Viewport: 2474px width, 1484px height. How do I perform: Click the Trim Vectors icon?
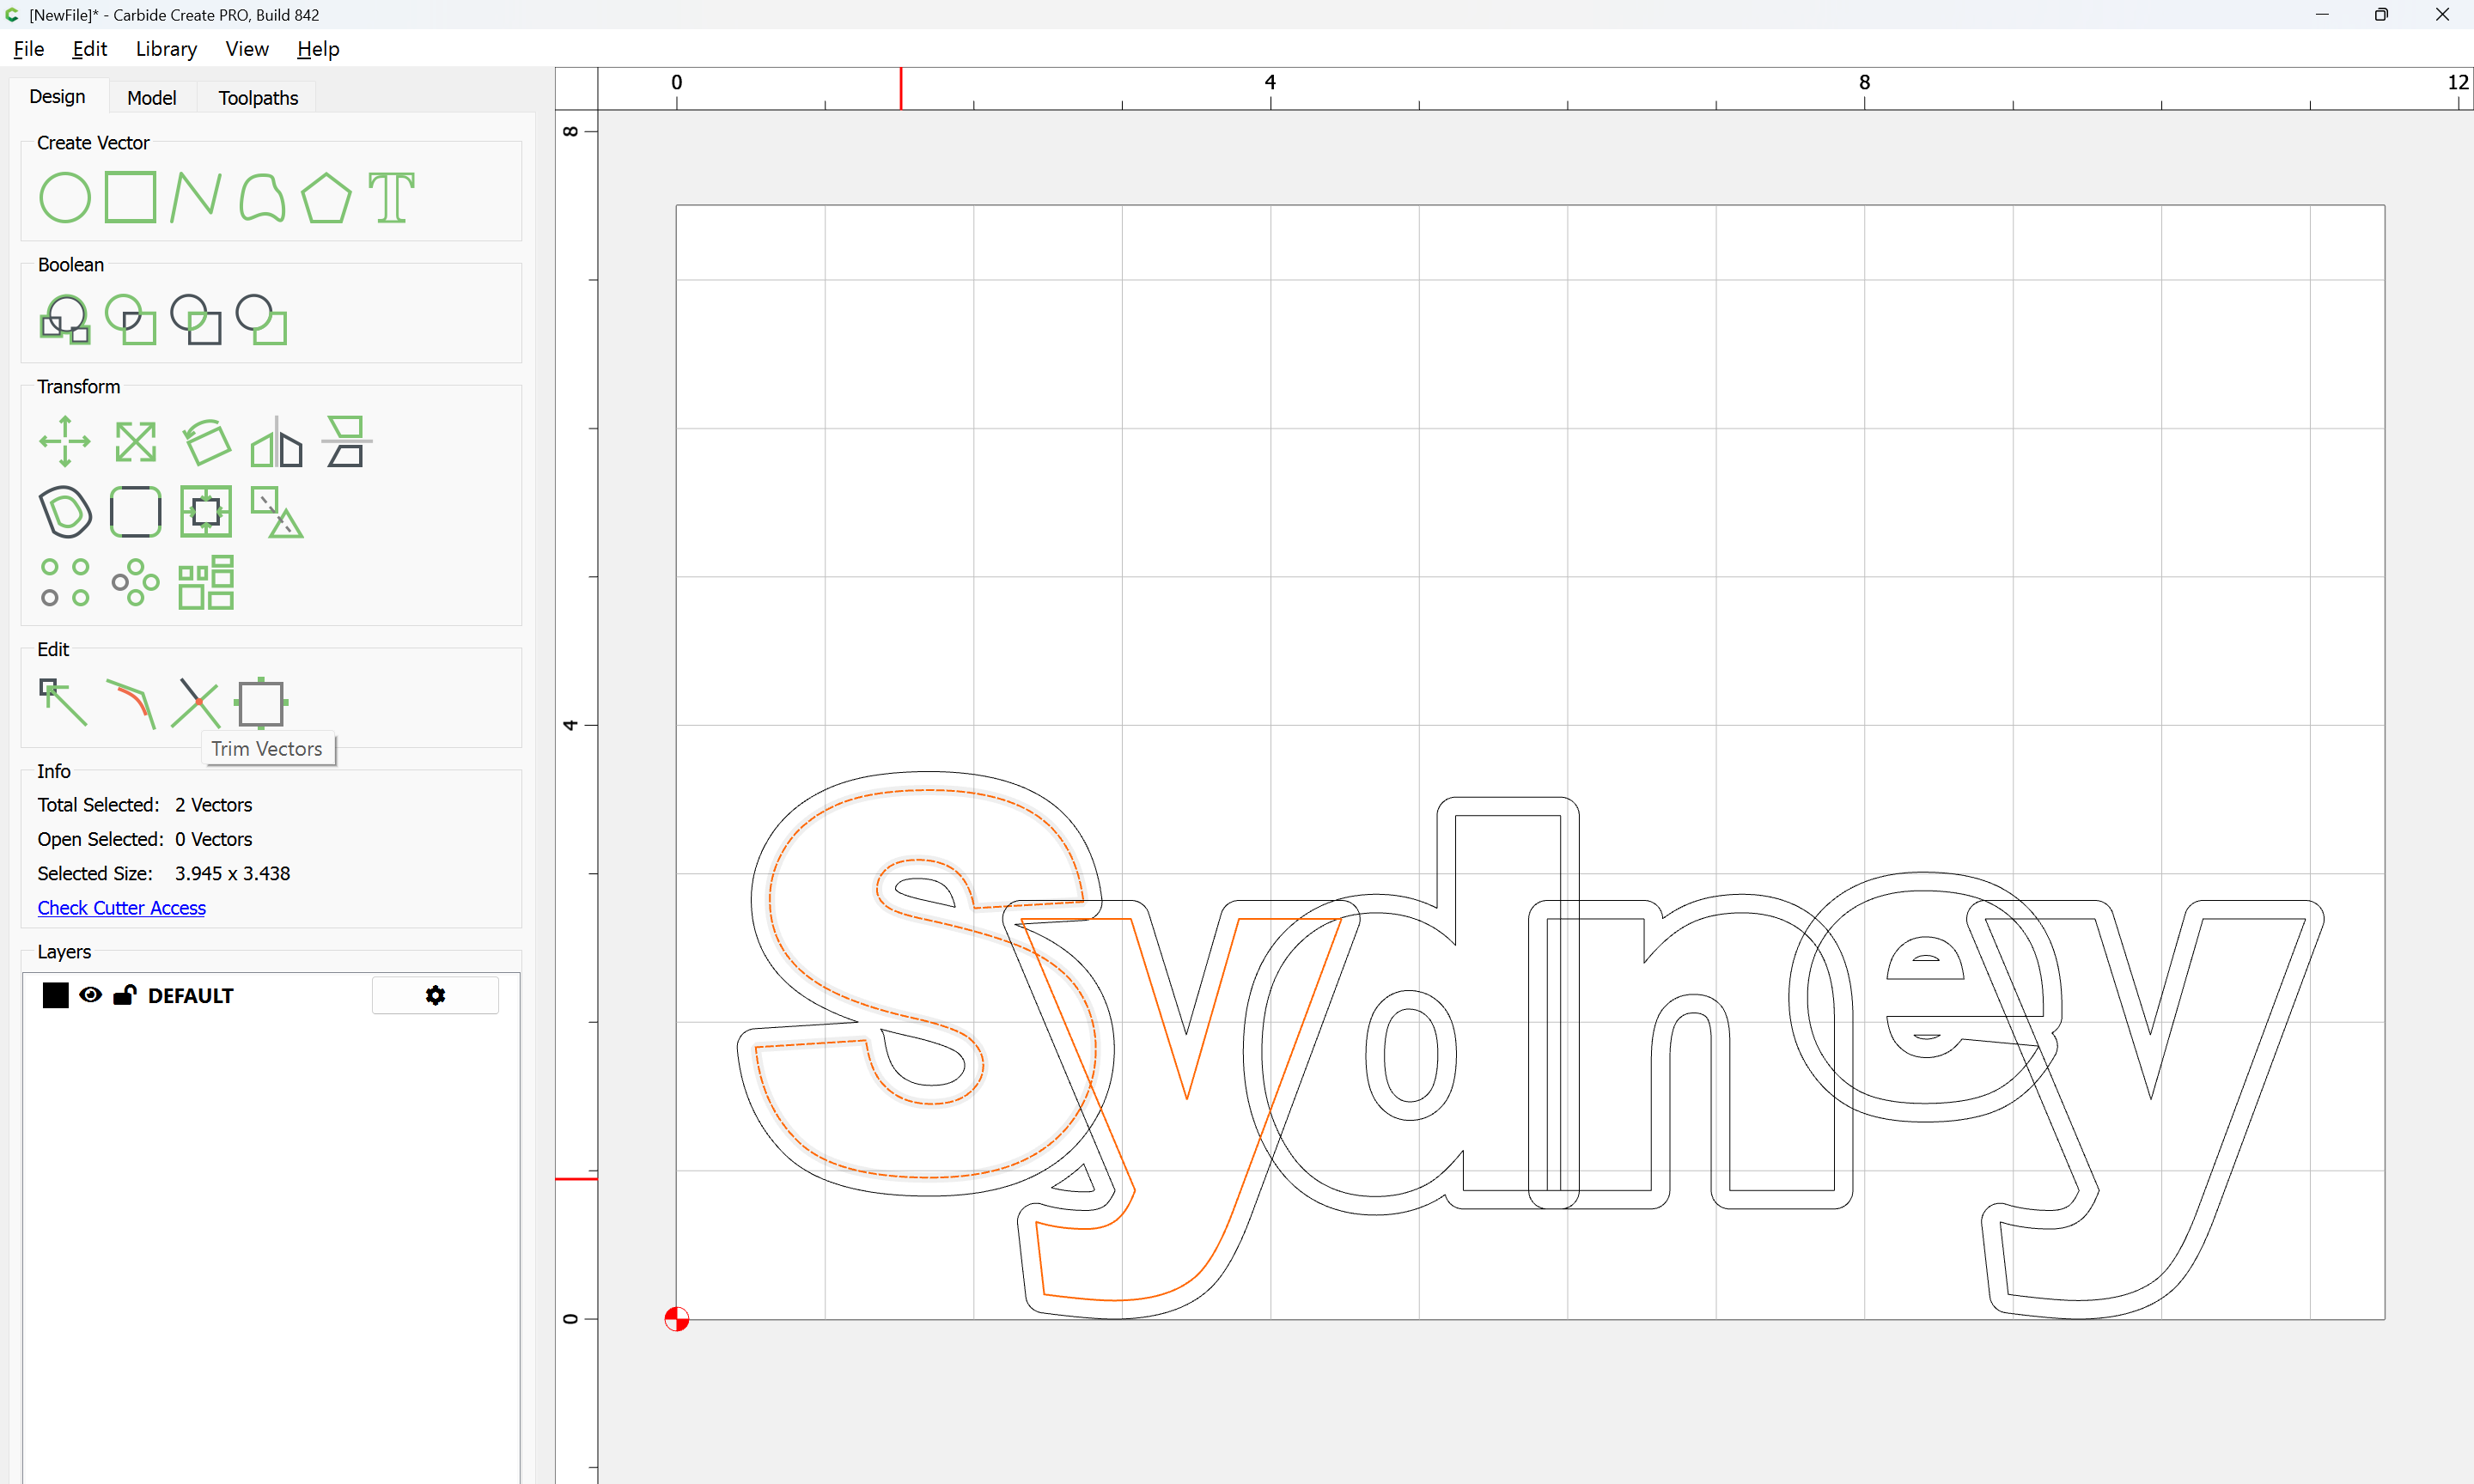point(196,703)
